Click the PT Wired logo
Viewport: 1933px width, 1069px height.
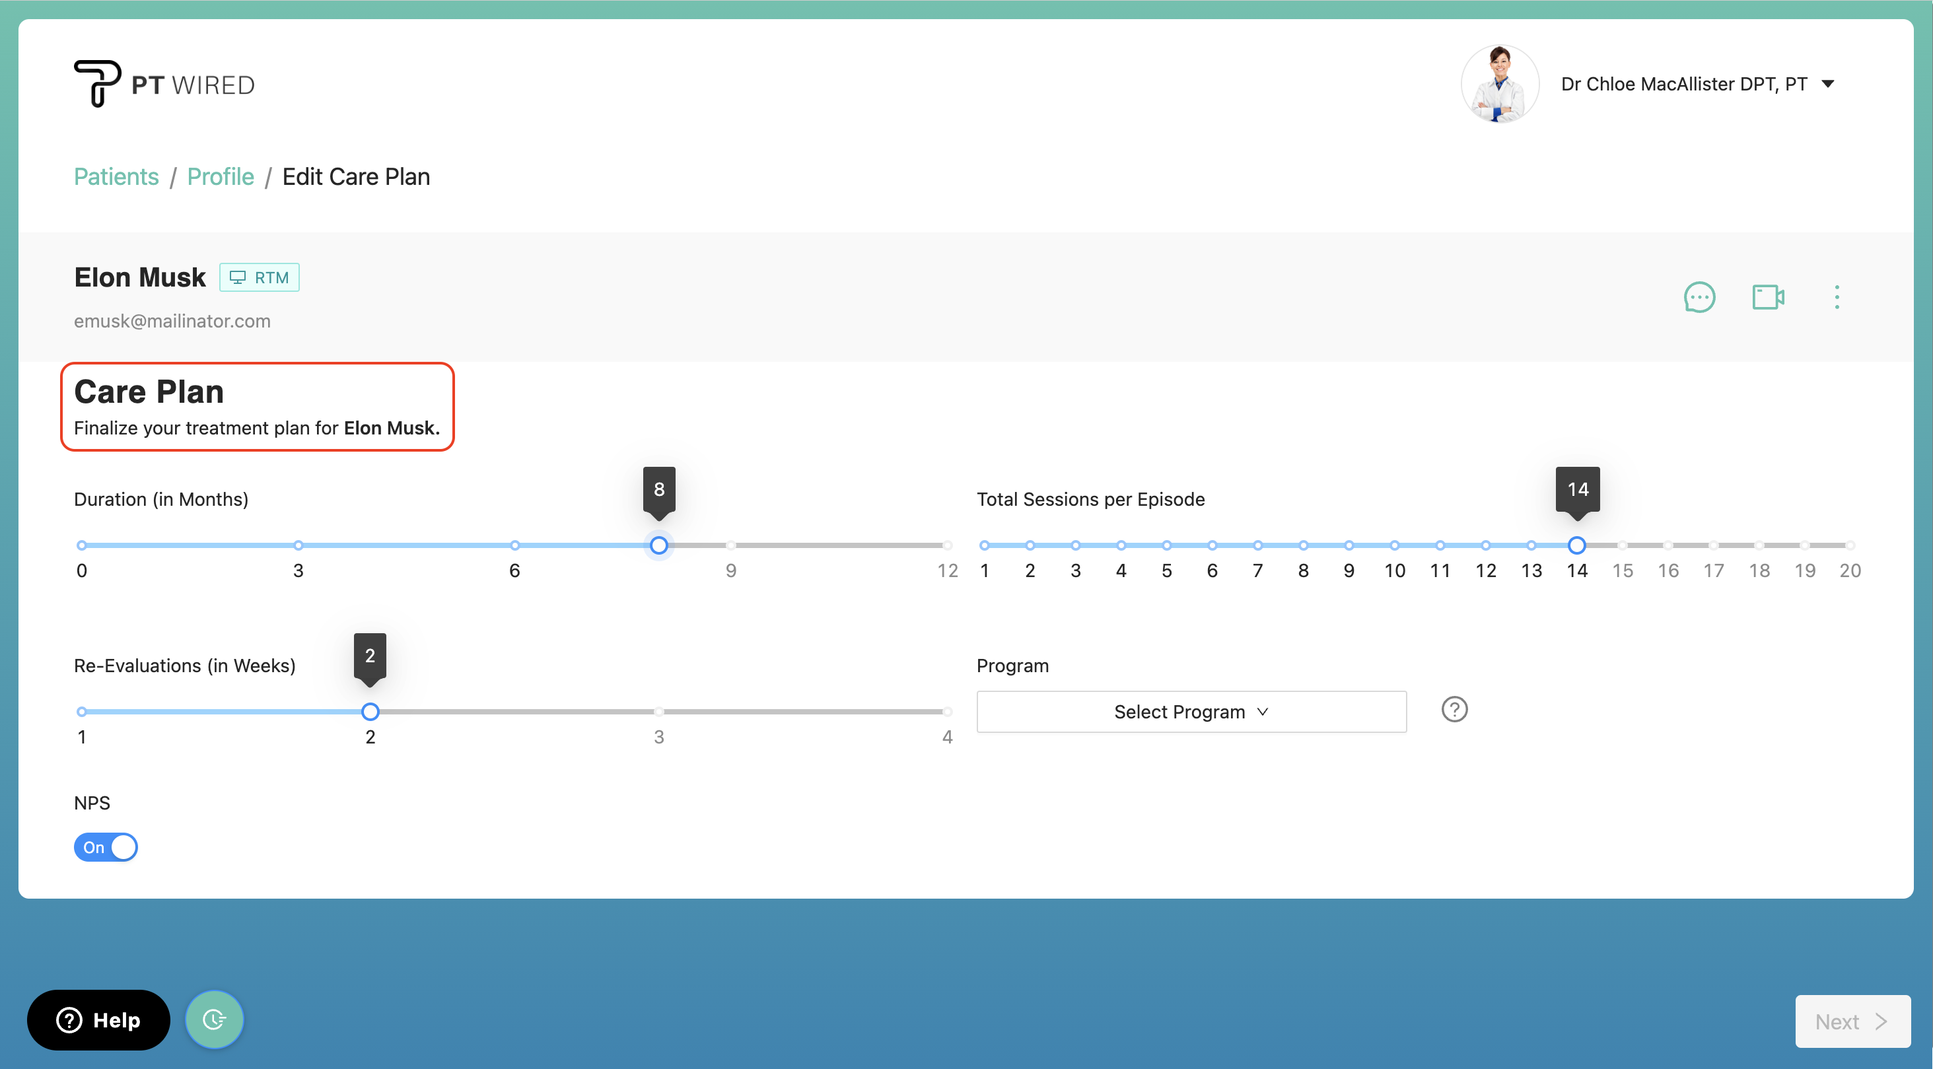click(164, 84)
